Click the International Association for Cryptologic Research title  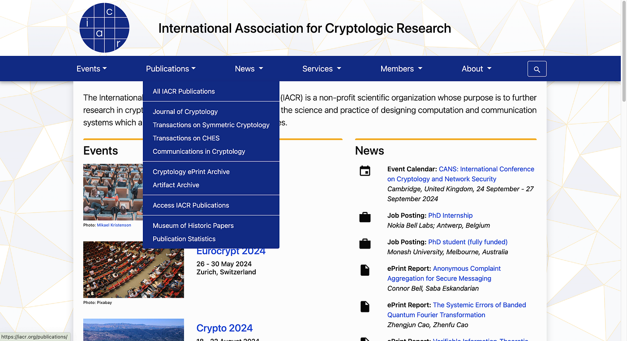pyautogui.click(x=305, y=28)
